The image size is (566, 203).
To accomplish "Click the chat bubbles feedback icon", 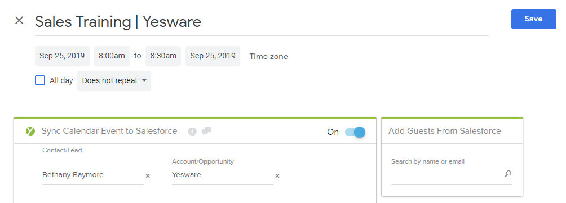I will pyautogui.click(x=206, y=131).
